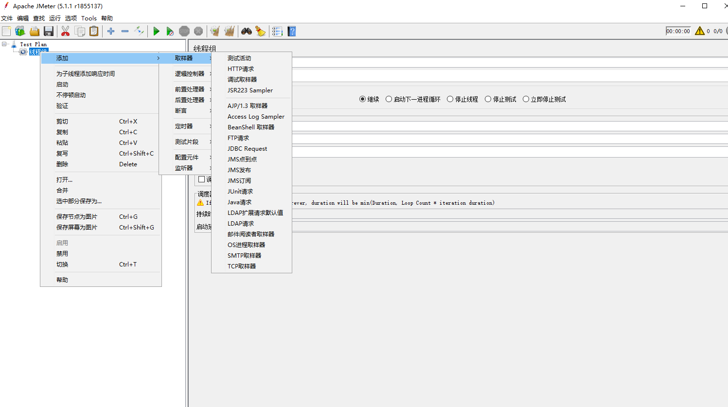Select the 停止测试 radio button

pyautogui.click(x=488, y=99)
